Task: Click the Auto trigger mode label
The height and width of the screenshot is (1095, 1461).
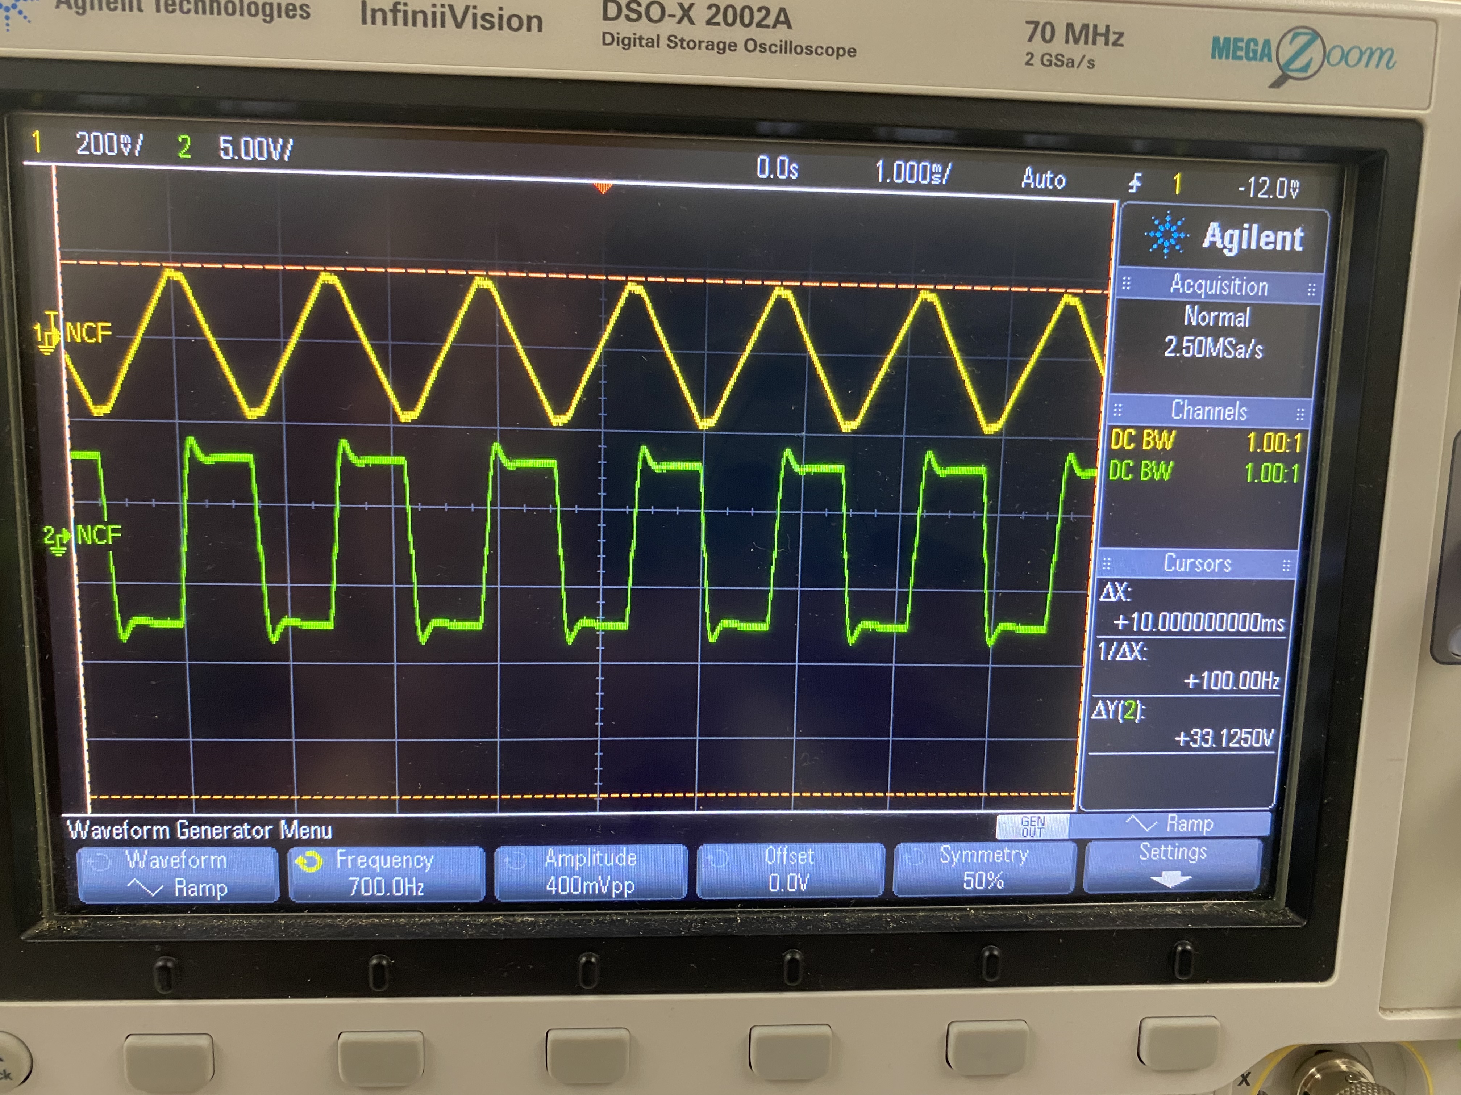Action: coord(1044,179)
